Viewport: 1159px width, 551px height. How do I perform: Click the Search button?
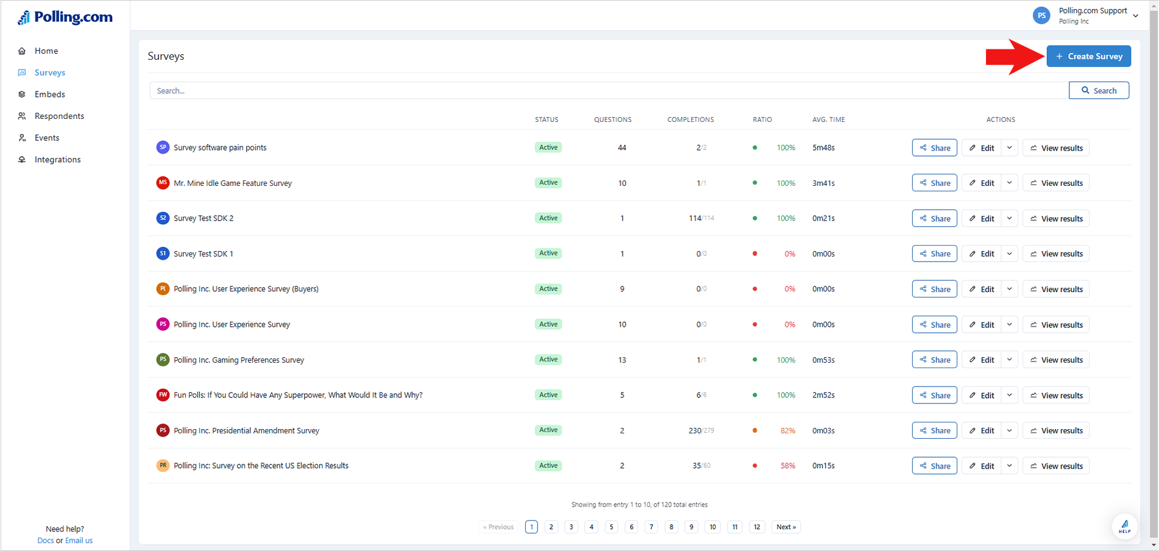[1099, 90]
